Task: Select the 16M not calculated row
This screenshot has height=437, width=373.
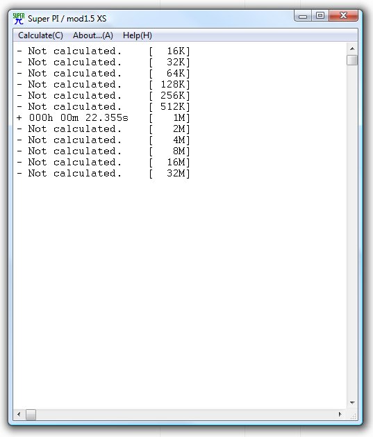Action: (x=103, y=162)
